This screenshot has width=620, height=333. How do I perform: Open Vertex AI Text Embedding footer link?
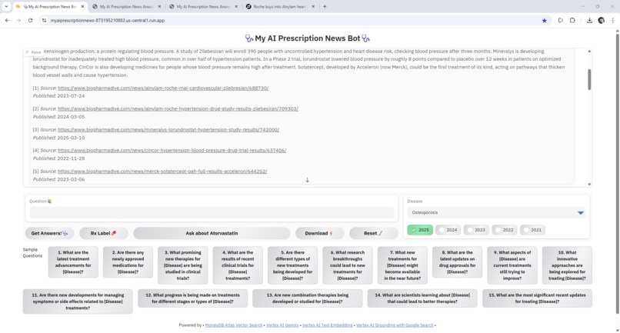(328, 325)
